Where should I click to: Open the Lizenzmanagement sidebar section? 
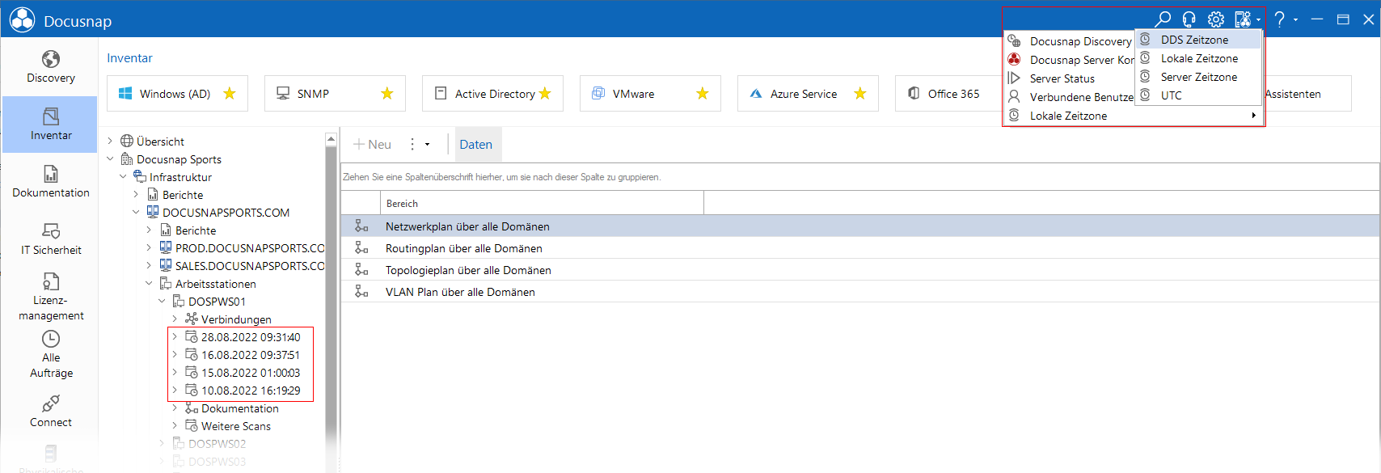(50, 297)
